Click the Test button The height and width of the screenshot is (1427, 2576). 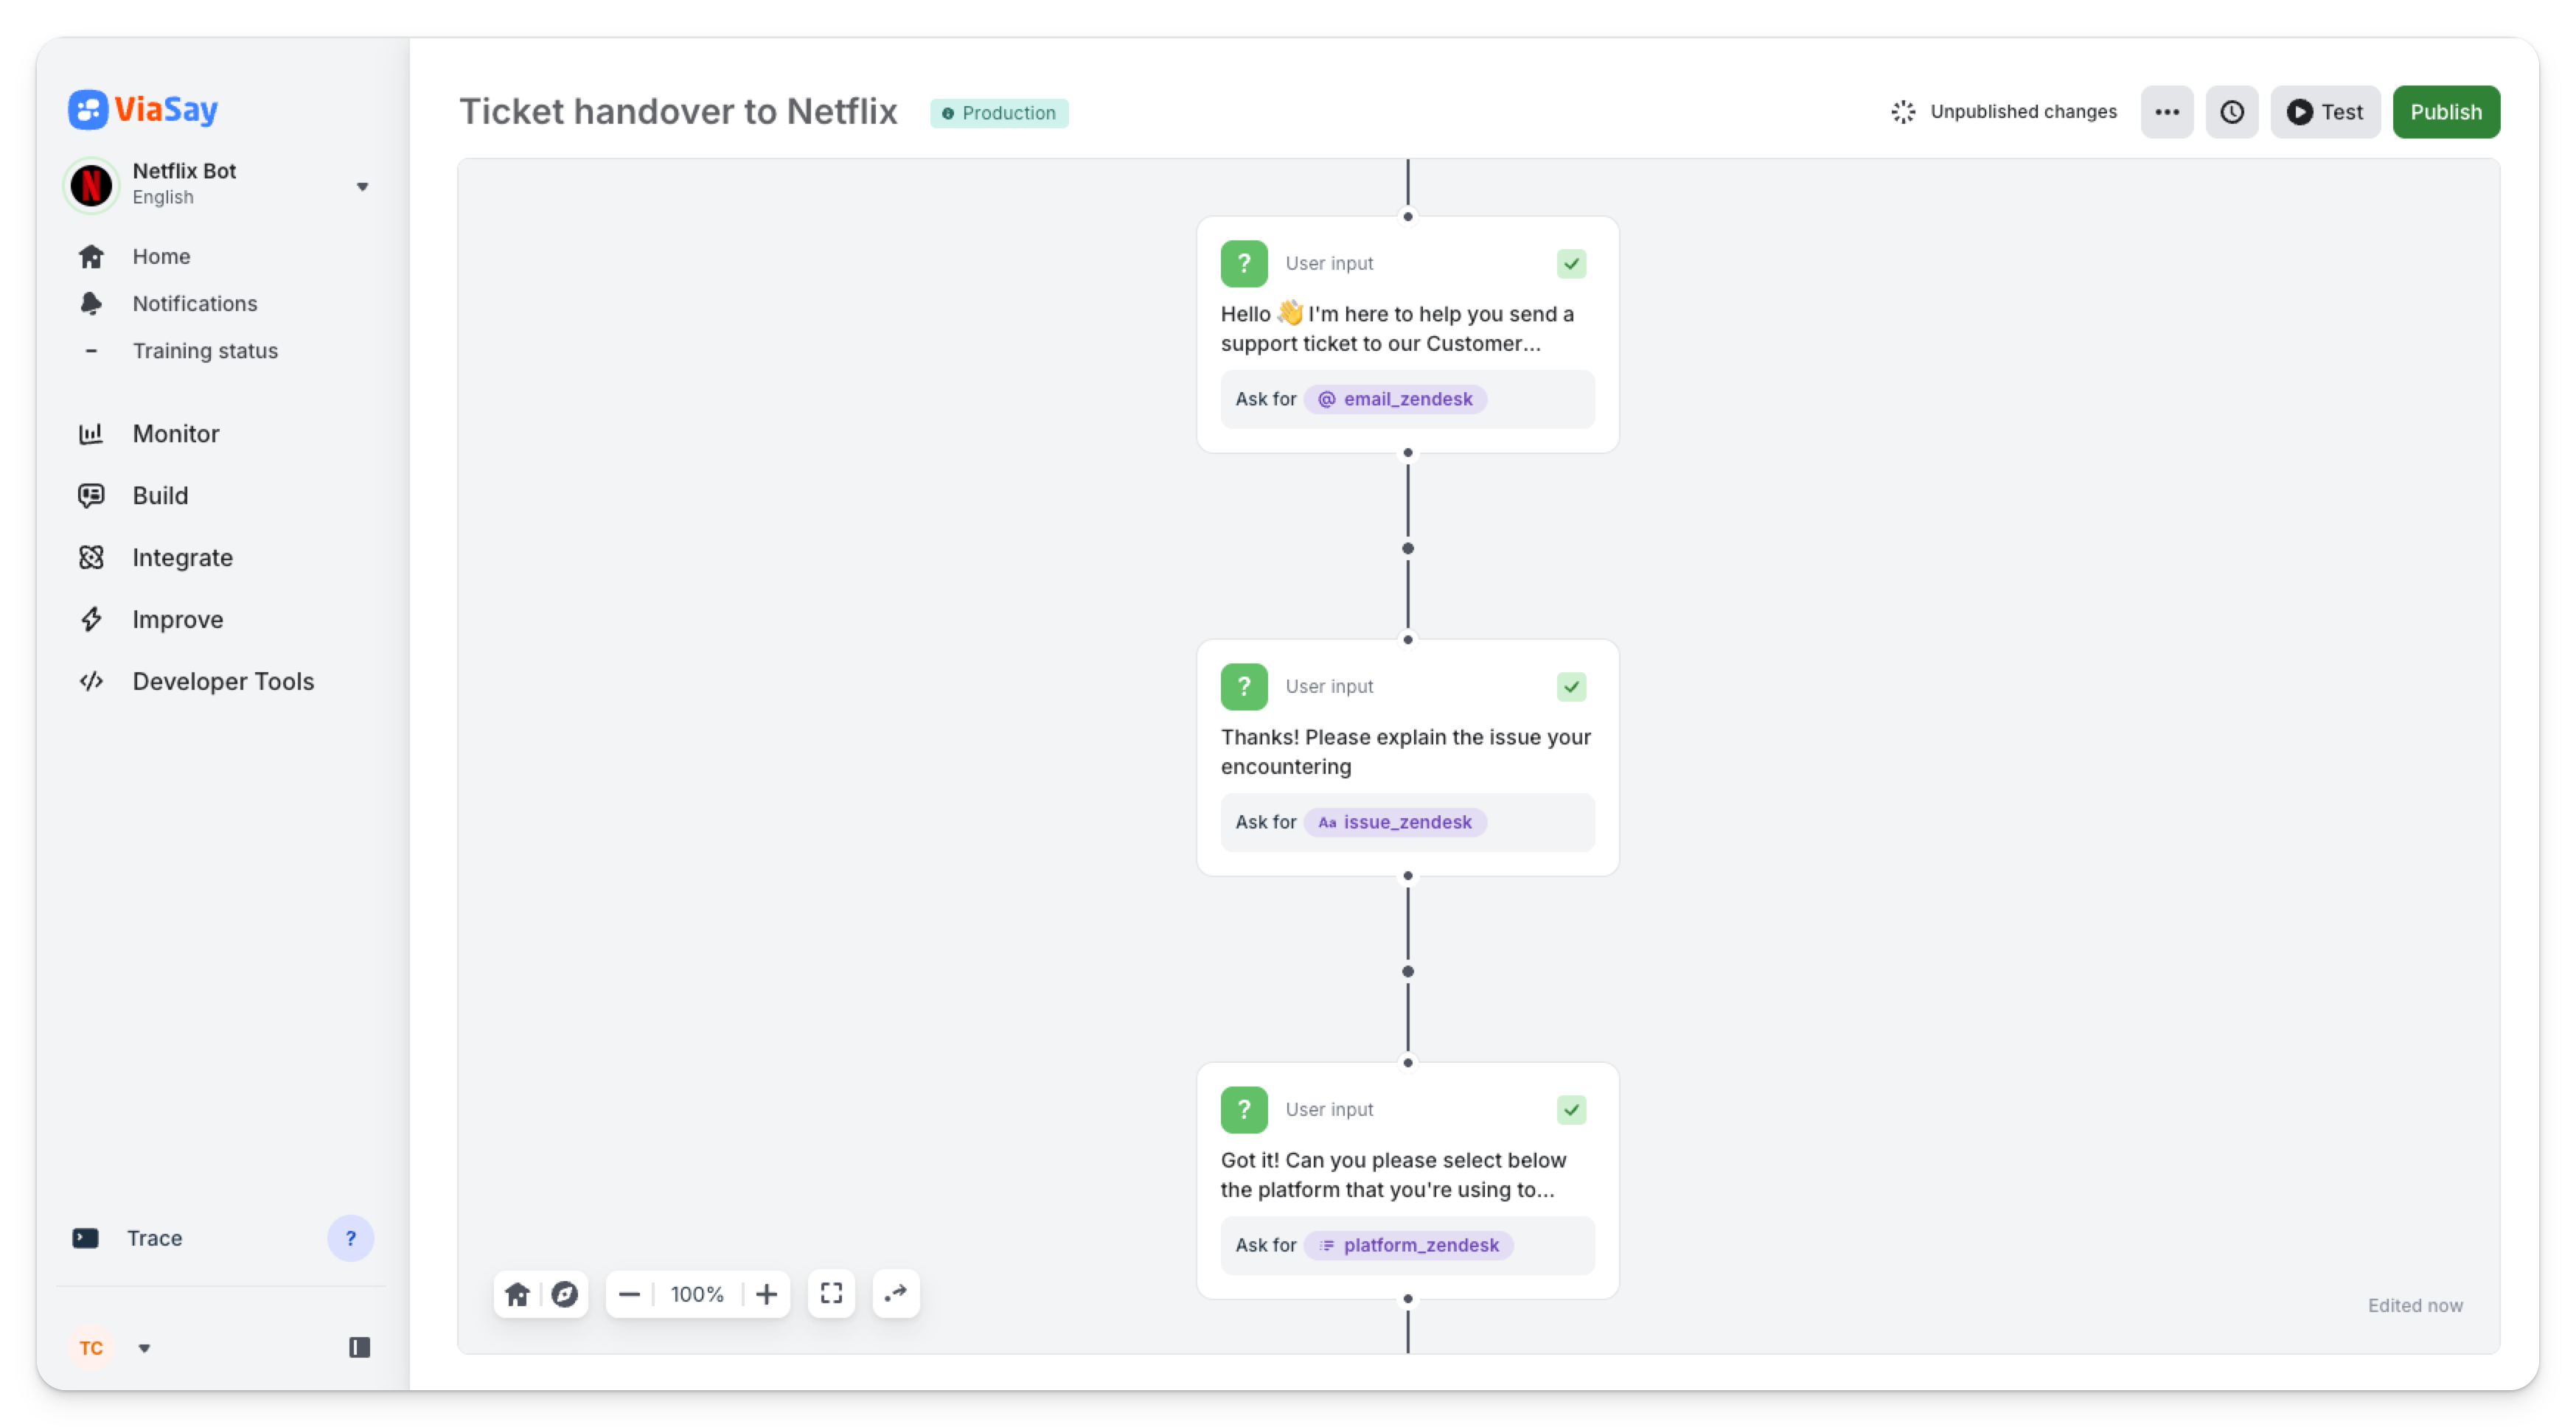[2325, 112]
